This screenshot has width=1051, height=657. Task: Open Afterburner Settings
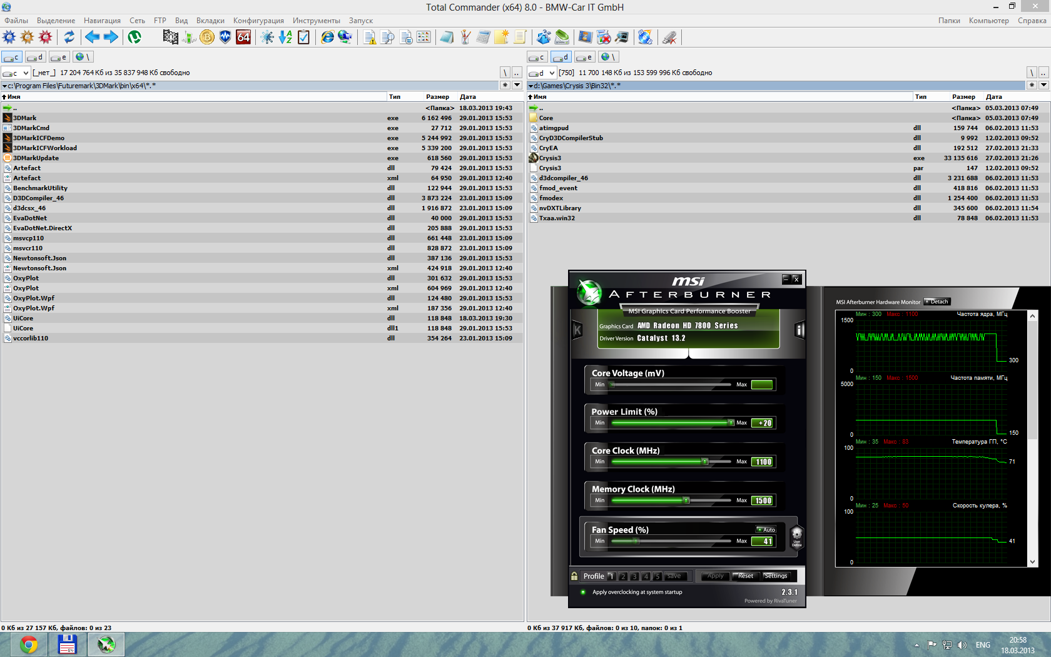776,576
